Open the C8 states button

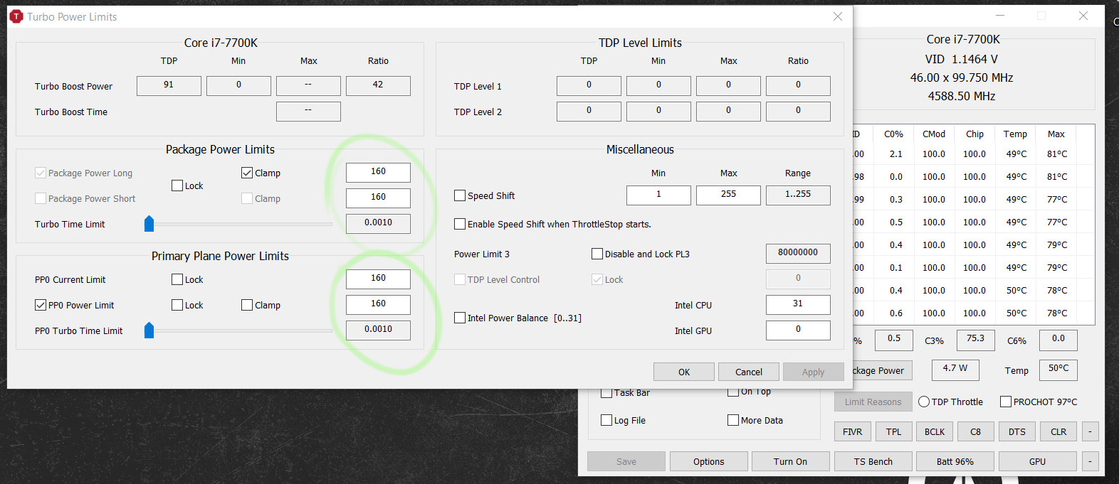[x=976, y=431]
